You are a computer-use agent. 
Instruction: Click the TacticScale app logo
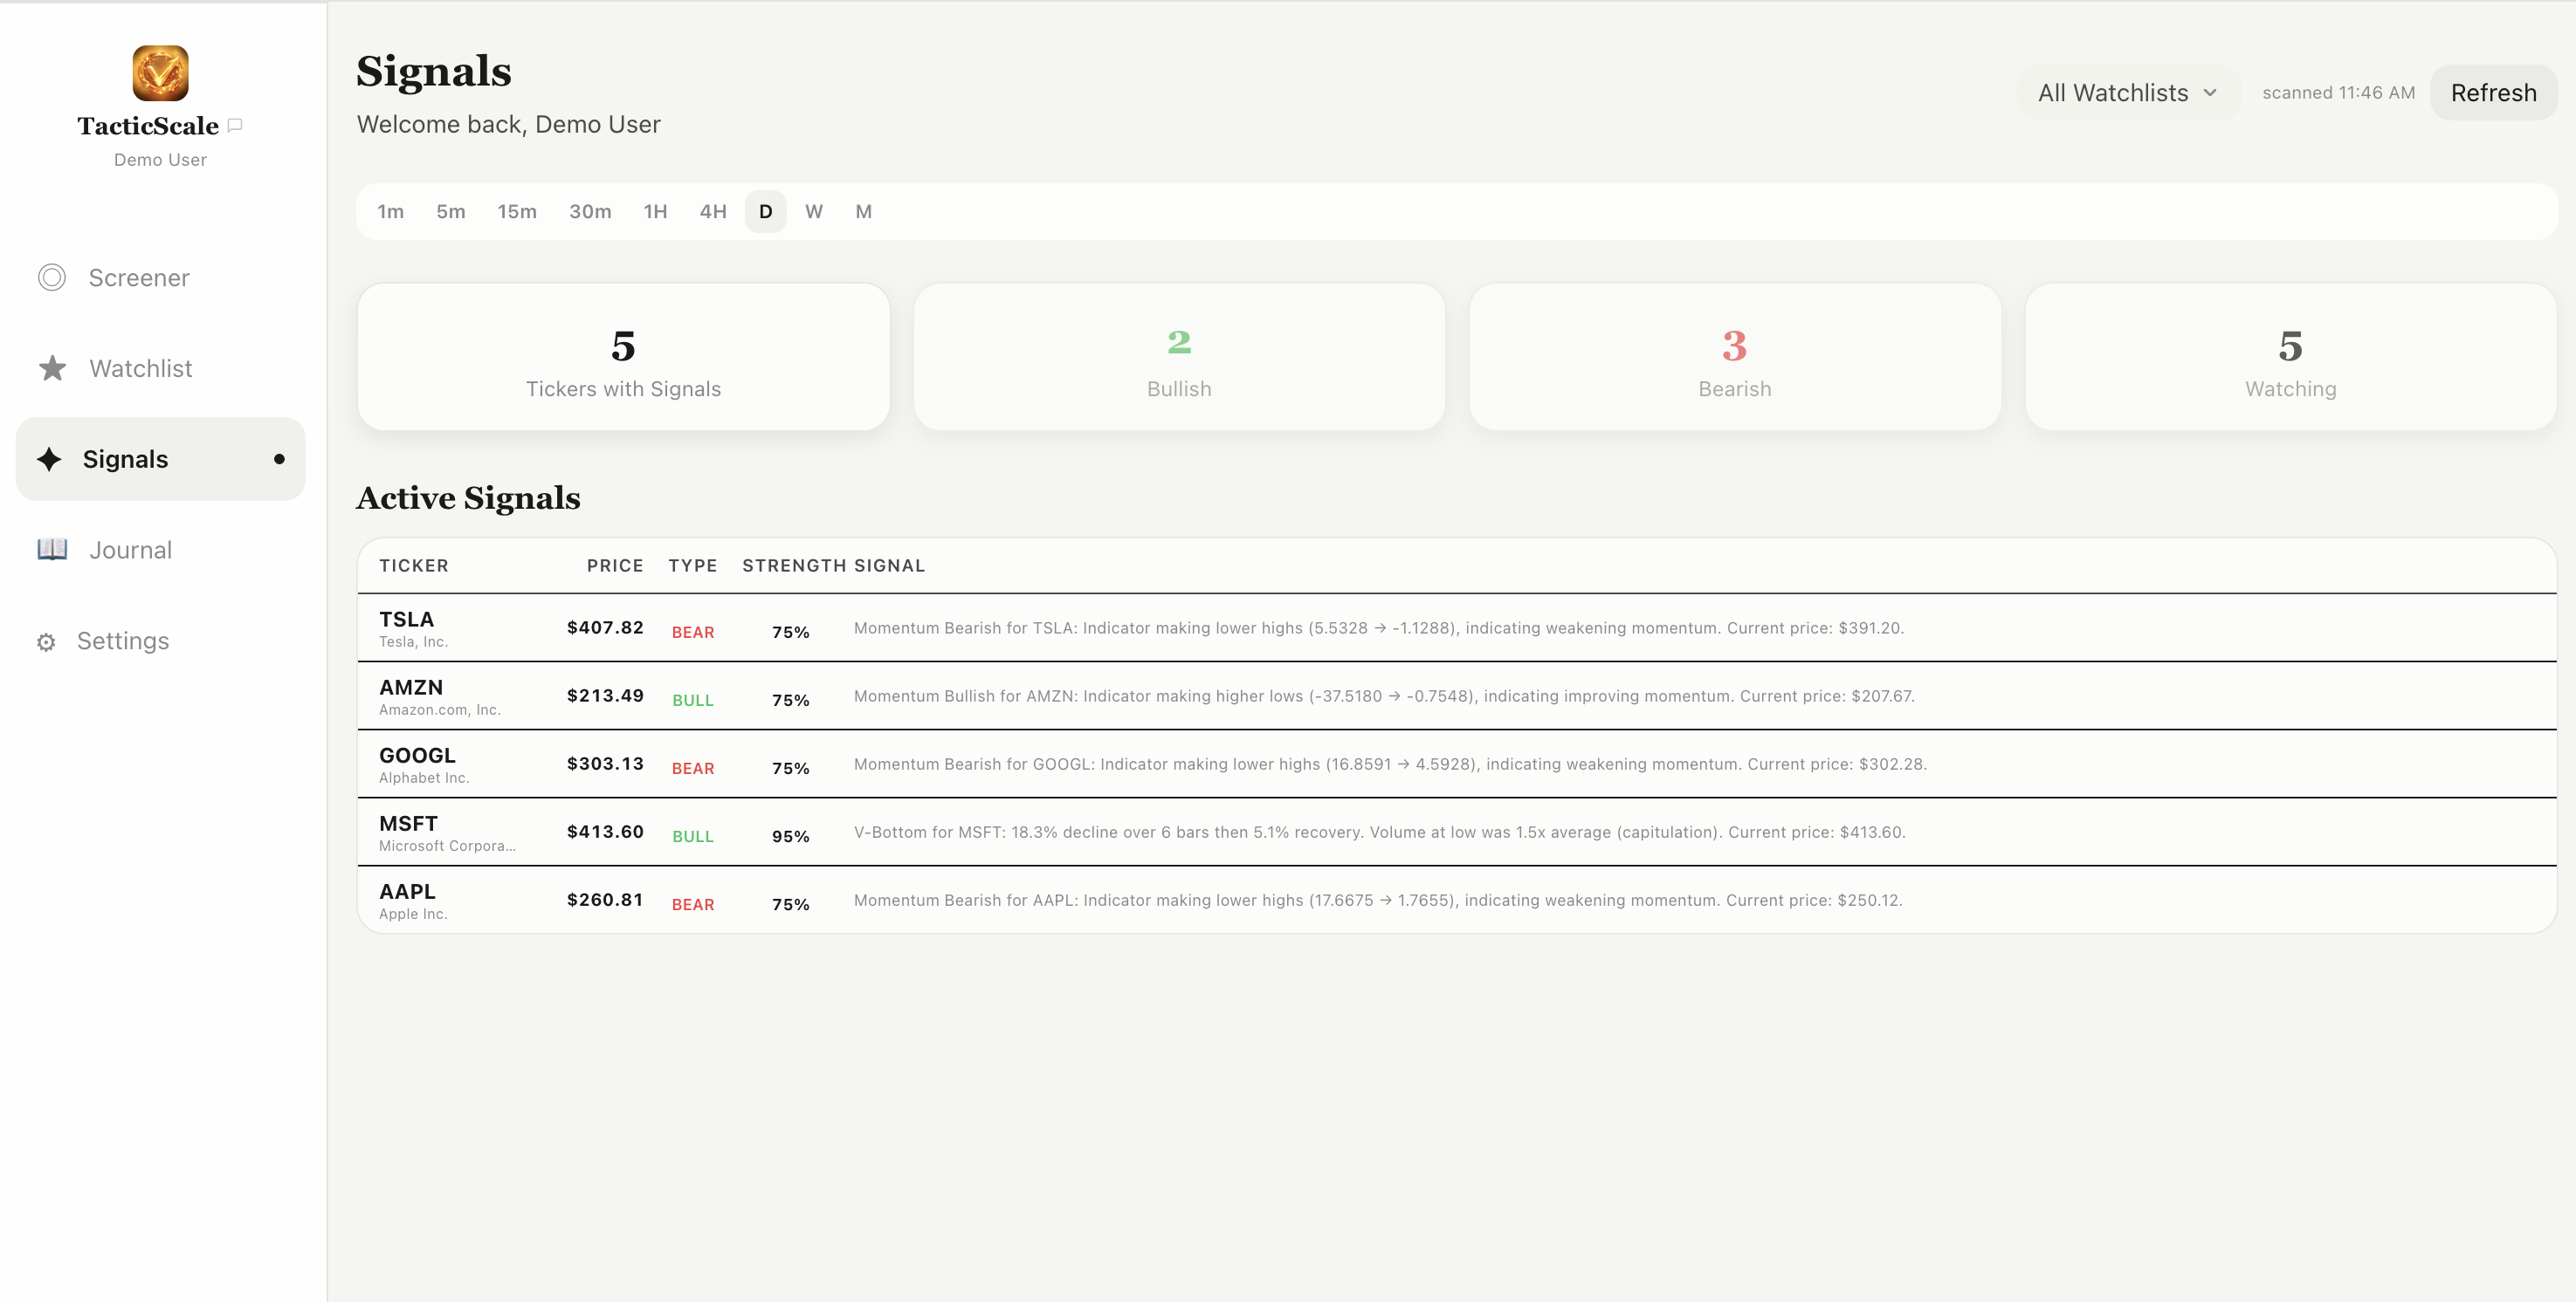click(160, 72)
